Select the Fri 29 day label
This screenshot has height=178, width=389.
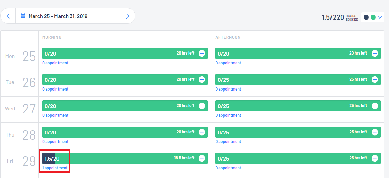click(x=21, y=162)
